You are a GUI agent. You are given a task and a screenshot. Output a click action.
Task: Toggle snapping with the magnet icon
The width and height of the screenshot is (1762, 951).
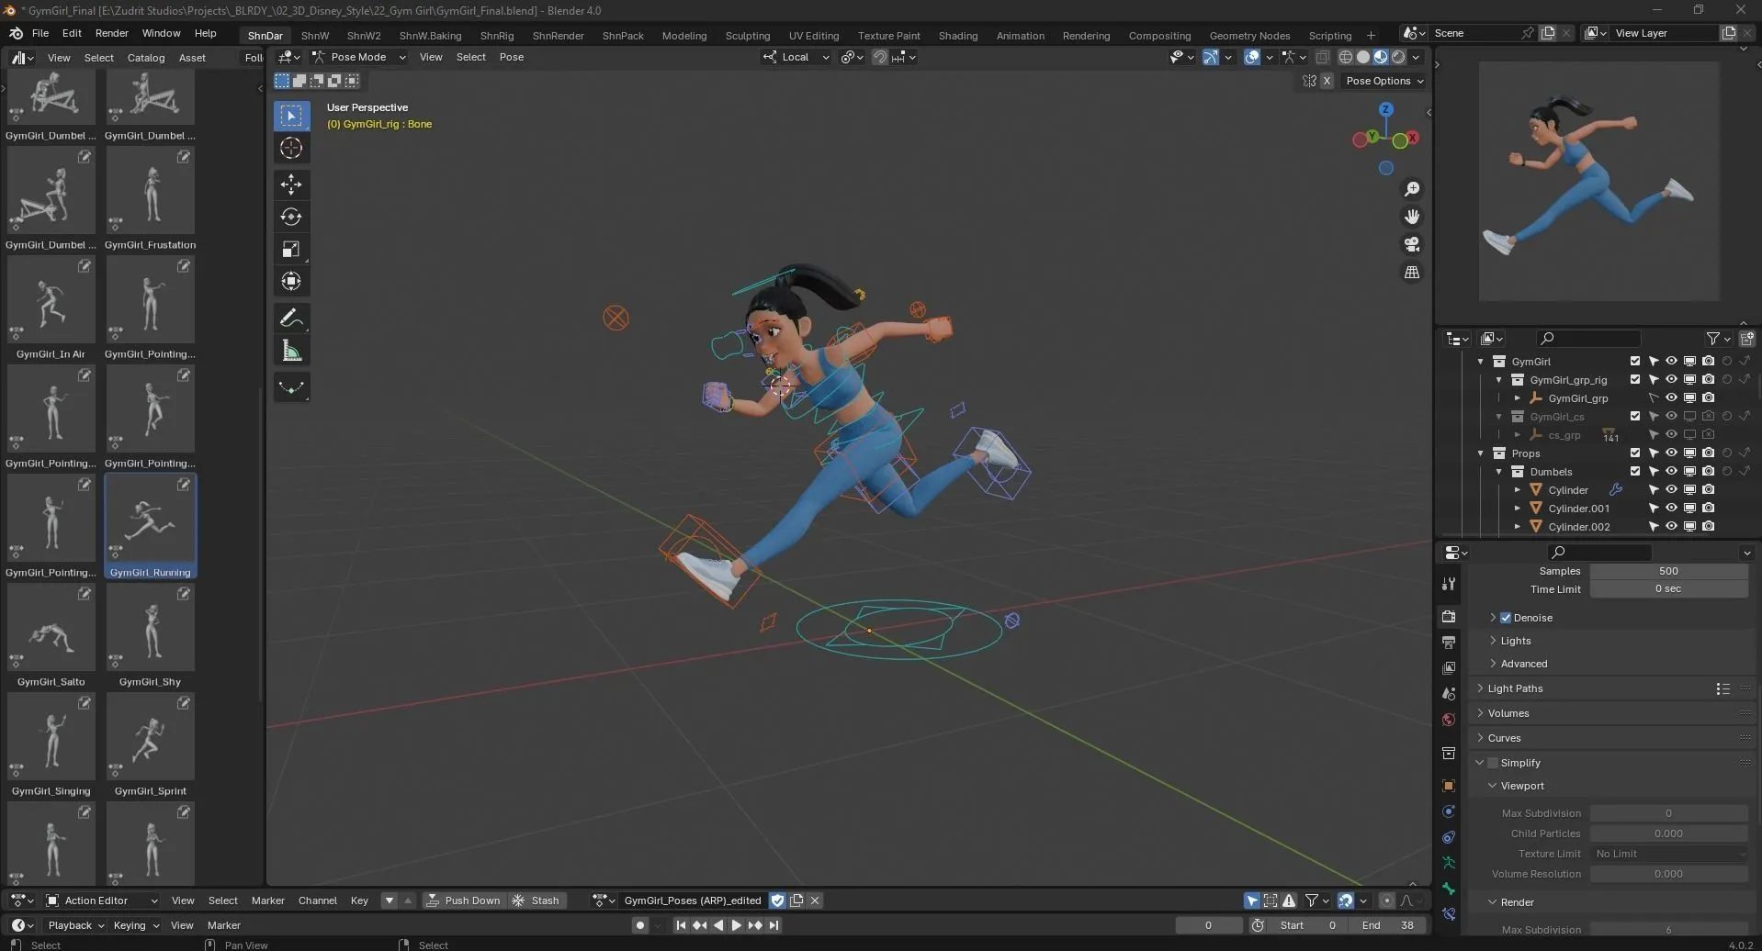(878, 57)
